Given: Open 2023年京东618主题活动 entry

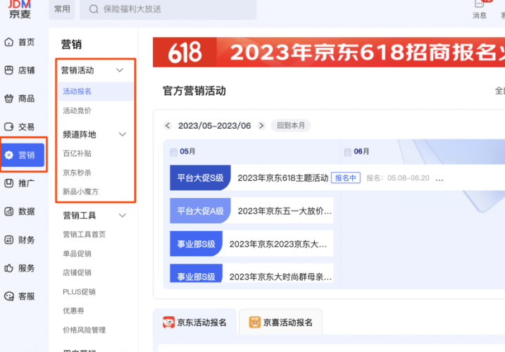Looking at the screenshot, I should [x=282, y=178].
